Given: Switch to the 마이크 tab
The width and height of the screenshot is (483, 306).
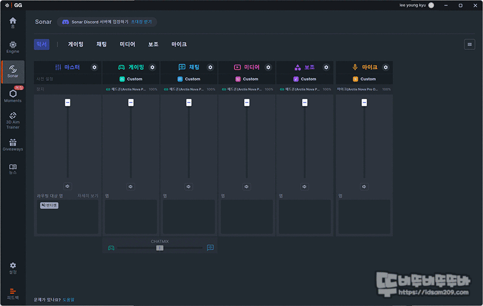Looking at the screenshot, I should pos(179,44).
